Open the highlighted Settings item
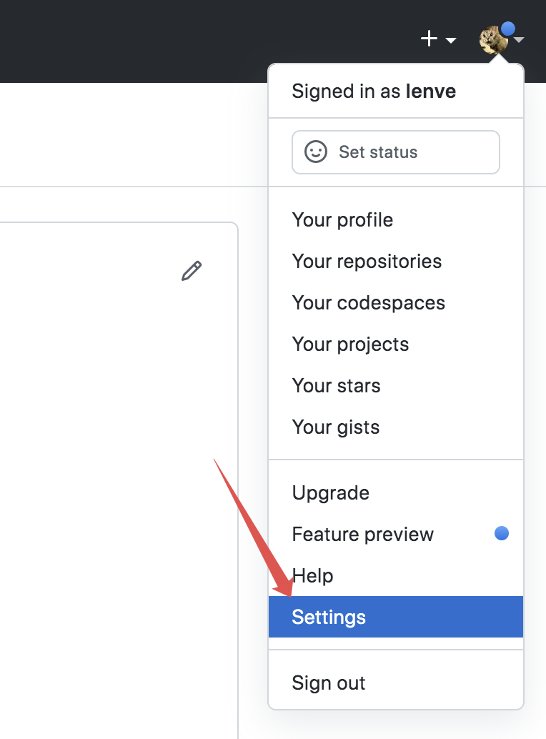This screenshot has width=546, height=739. (x=329, y=618)
